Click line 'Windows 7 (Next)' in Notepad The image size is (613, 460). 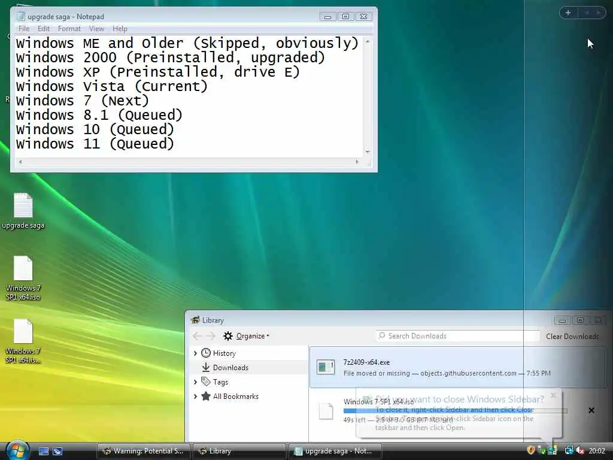click(83, 101)
